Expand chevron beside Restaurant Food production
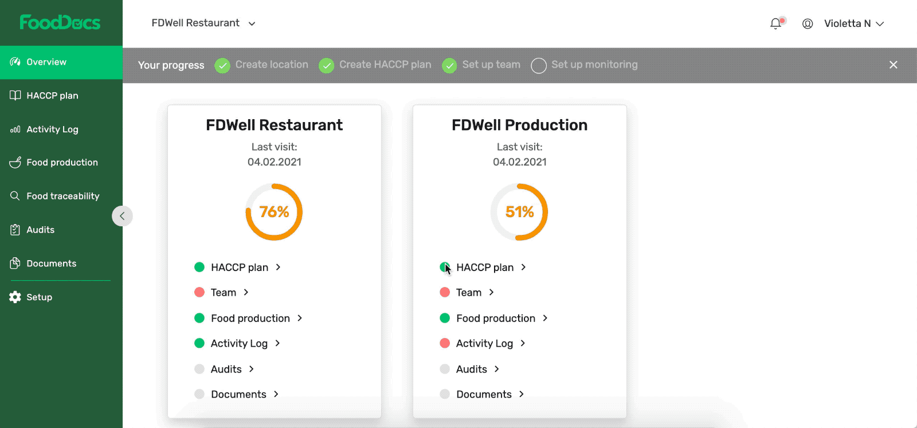The image size is (917, 428). pos(300,318)
